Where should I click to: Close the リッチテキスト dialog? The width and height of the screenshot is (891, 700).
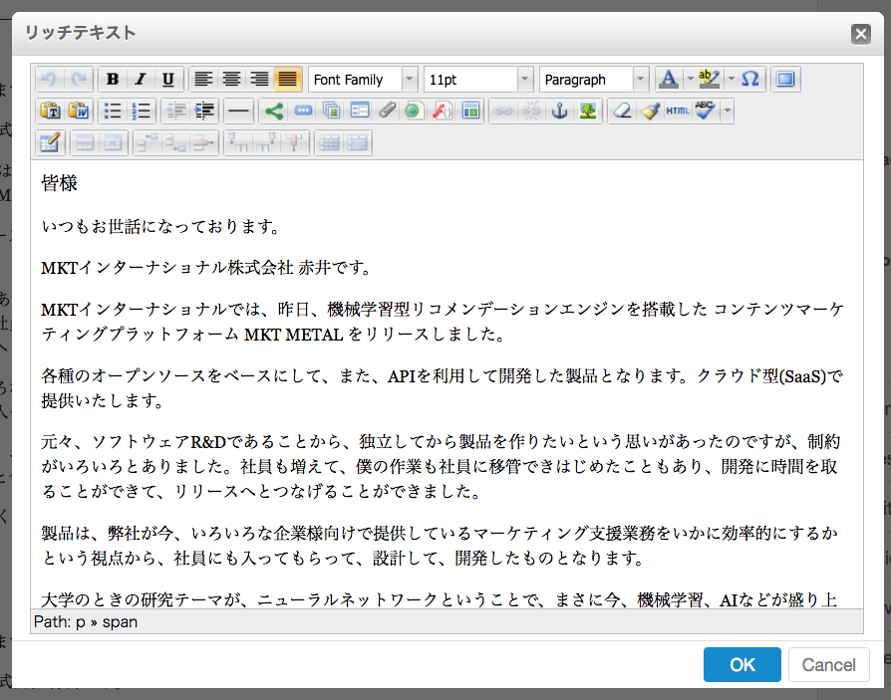861,34
